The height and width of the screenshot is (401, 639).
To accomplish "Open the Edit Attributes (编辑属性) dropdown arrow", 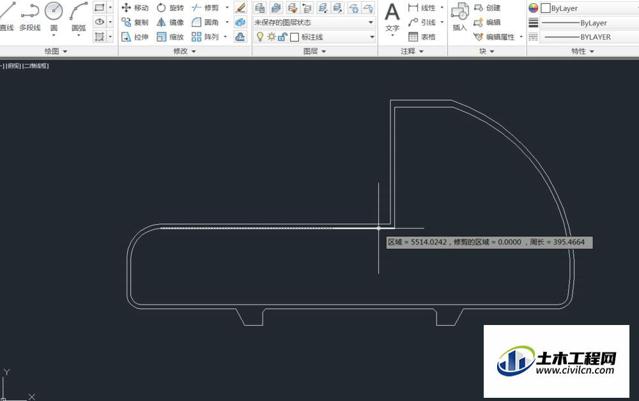I will pyautogui.click(x=521, y=37).
